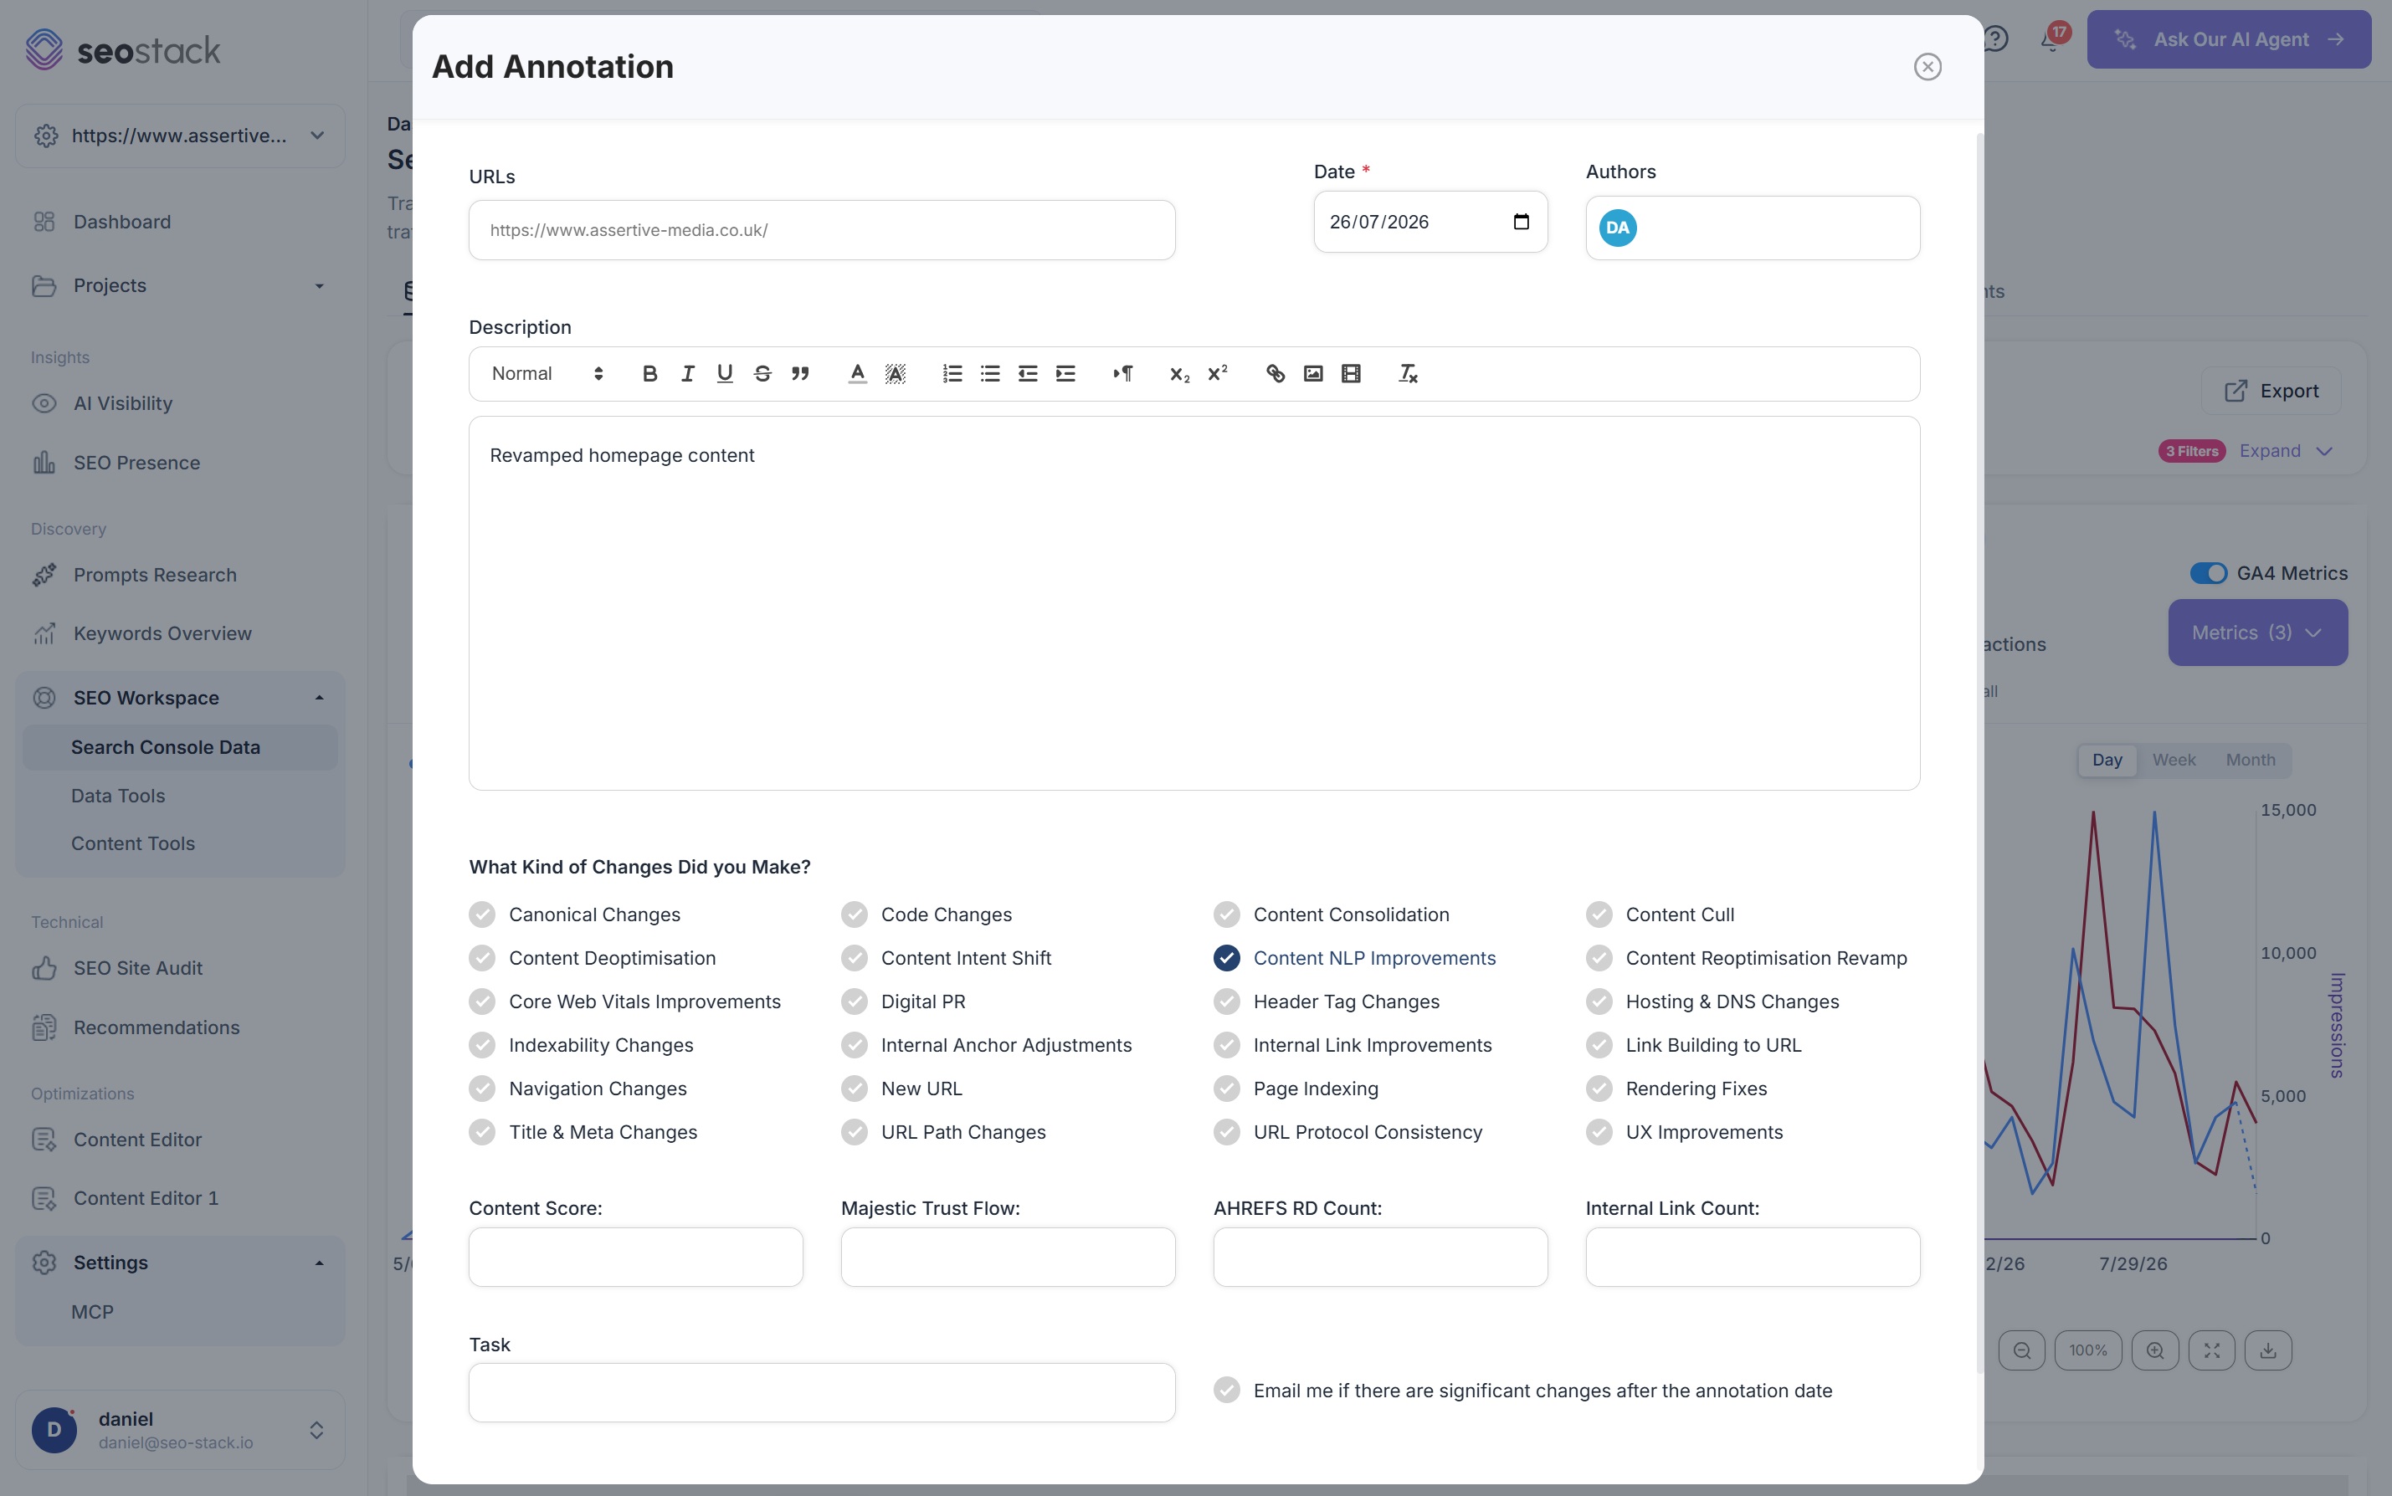This screenshot has width=2392, height=1496.
Task: Open the daniel account switcher
Action: [x=180, y=1431]
